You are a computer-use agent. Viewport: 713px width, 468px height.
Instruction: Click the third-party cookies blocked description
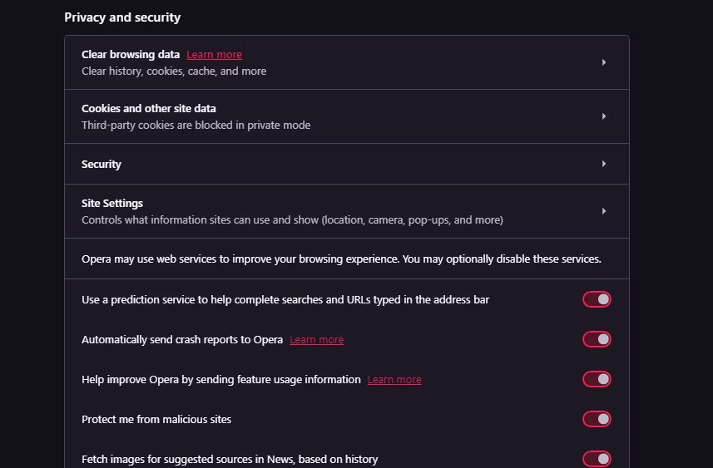[196, 126]
